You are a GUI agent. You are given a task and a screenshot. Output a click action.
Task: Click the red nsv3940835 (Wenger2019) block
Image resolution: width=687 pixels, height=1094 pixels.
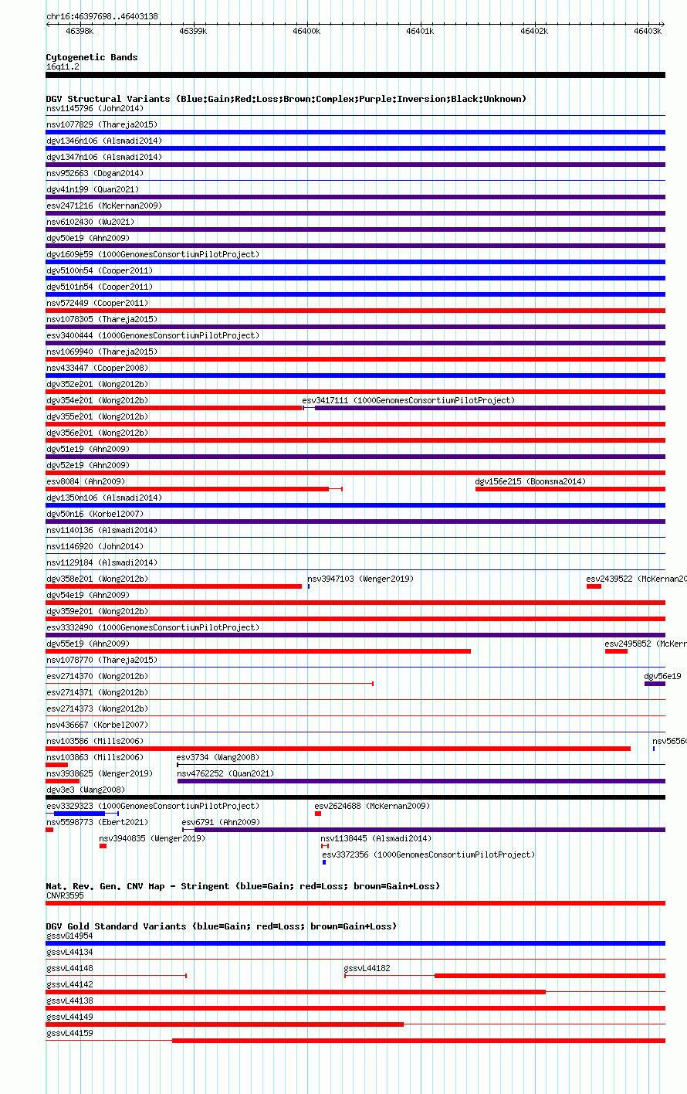(103, 846)
